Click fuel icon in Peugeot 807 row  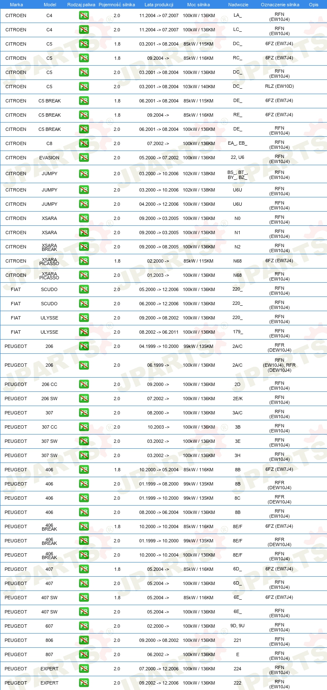pos(84,654)
